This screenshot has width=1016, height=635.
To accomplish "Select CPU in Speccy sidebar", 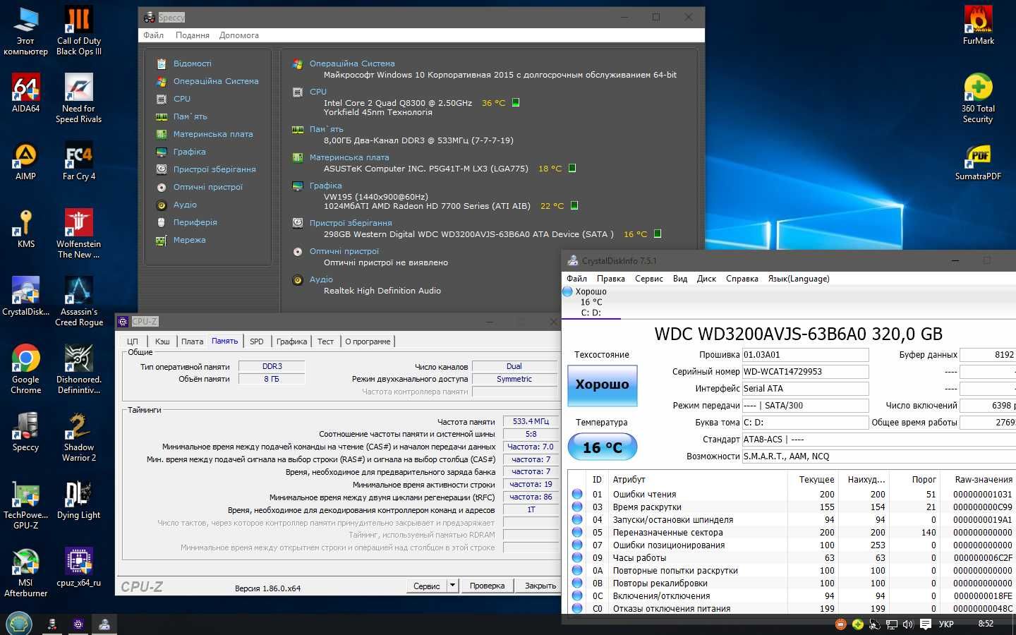I will point(182,99).
